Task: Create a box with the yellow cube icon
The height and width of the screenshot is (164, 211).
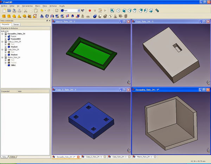Action: pos(4,16)
